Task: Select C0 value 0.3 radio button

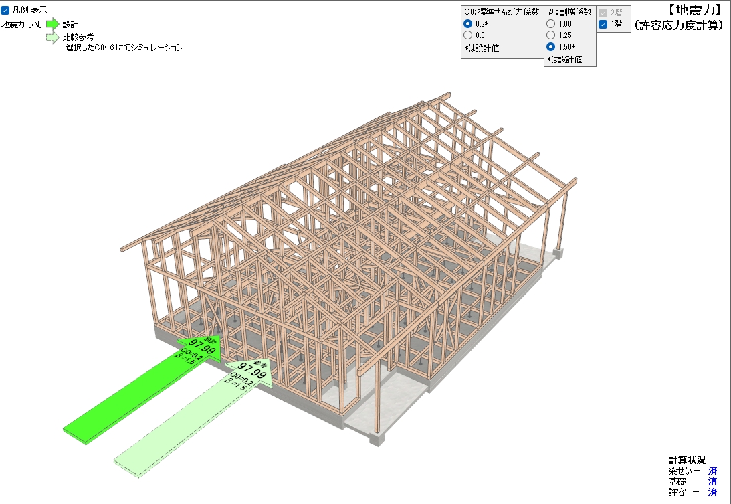Action: click(x=468, y=35)
